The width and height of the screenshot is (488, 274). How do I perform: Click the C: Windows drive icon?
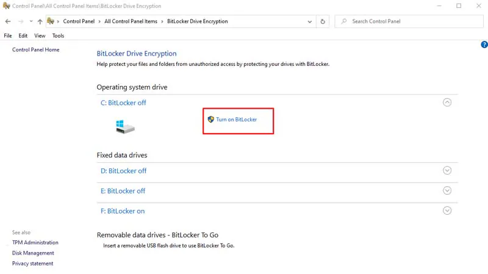[x=125, y=126]
